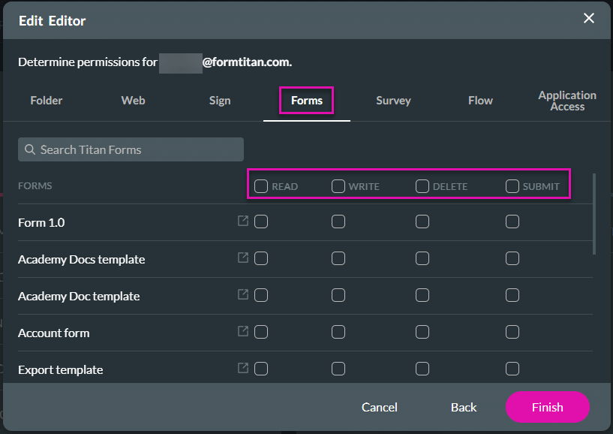Open Form 1.0 external link icon
Image resolution: width=613 pixels, height=434 pixels.
tap(243, 221)
